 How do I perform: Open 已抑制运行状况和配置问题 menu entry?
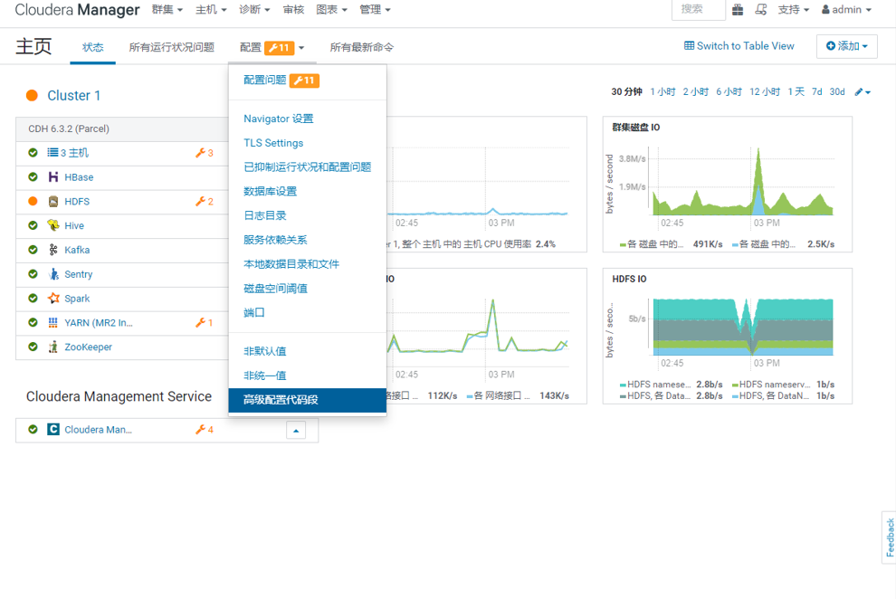(308, 166)
